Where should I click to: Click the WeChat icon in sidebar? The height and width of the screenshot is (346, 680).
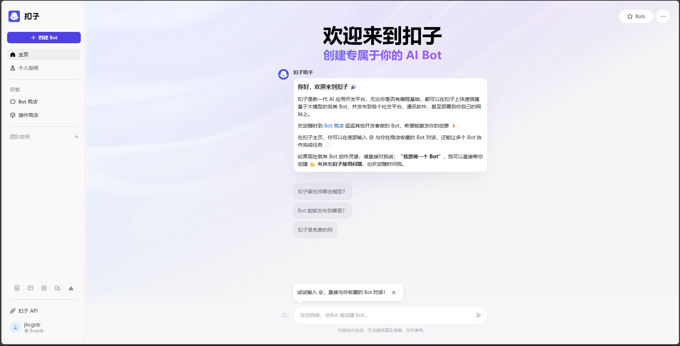57,288
